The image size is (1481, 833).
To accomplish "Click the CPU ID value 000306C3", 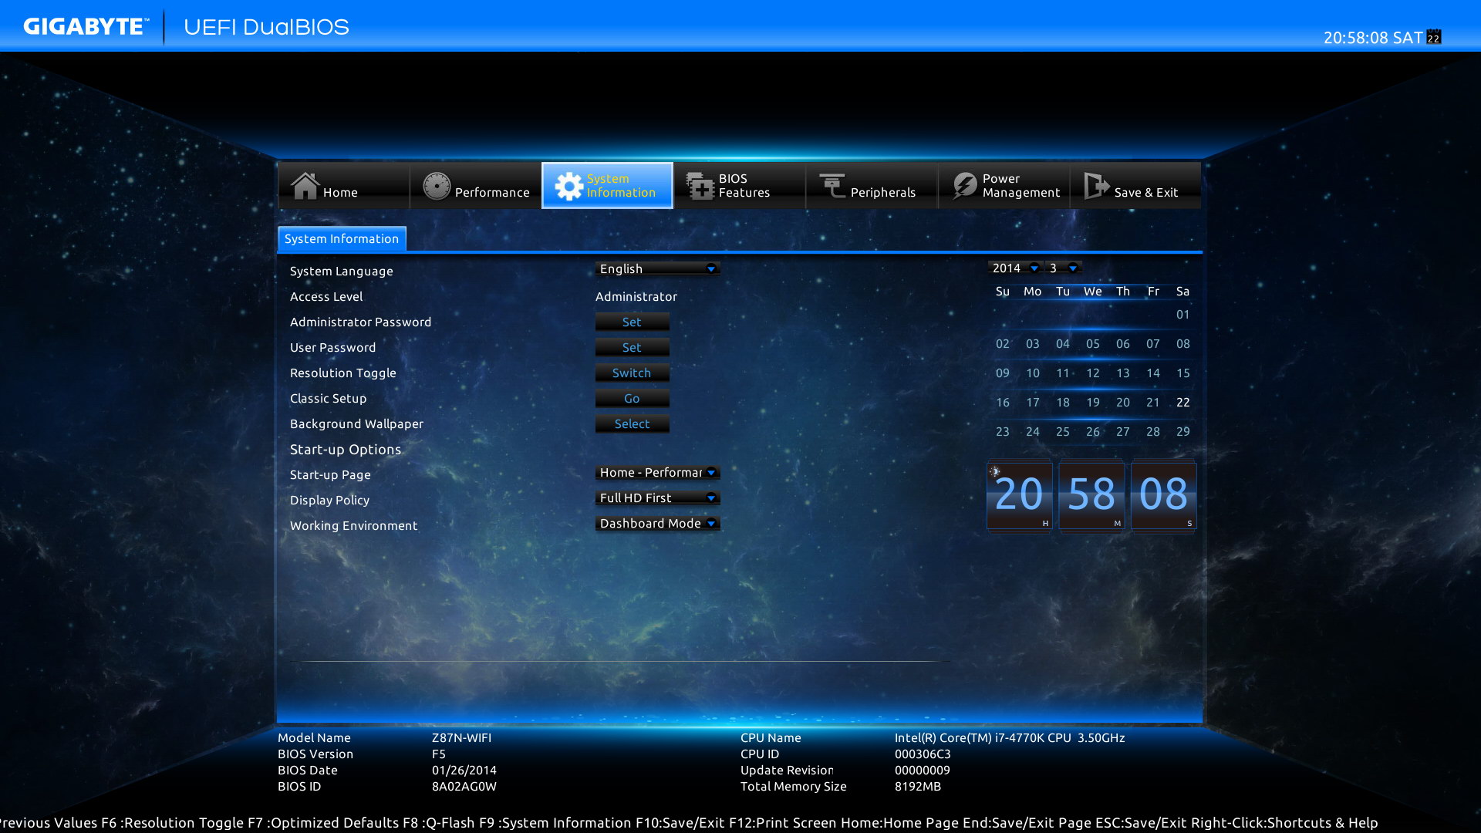I will pos(923,754).
